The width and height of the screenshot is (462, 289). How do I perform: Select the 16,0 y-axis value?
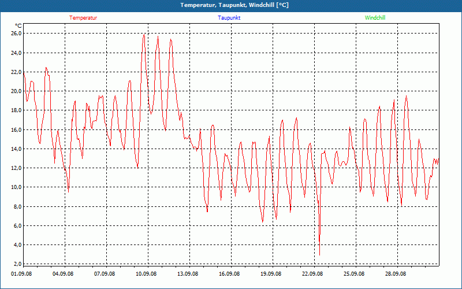coord(16,129)
